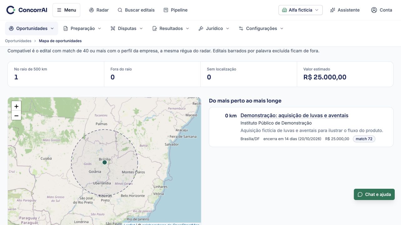
Task: Open 'Demonstração: aquisição de luvas e aventais' link
Action: coord(294,116)
